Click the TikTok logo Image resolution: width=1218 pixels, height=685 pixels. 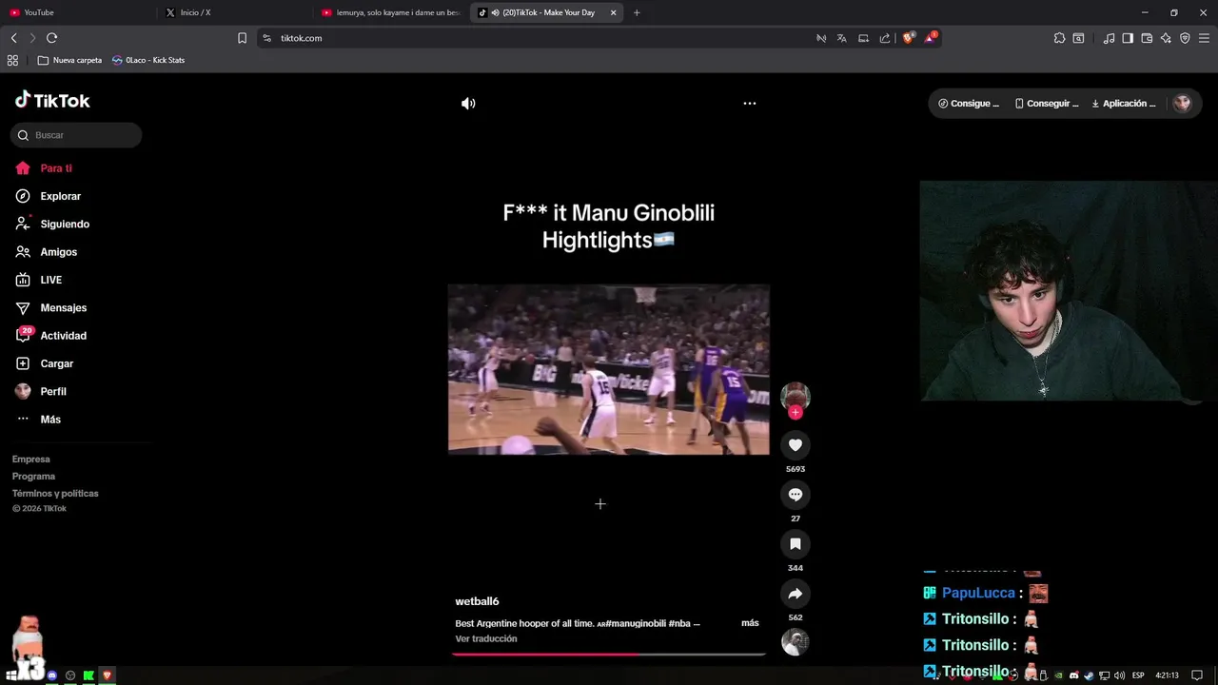tap(52, 100)
